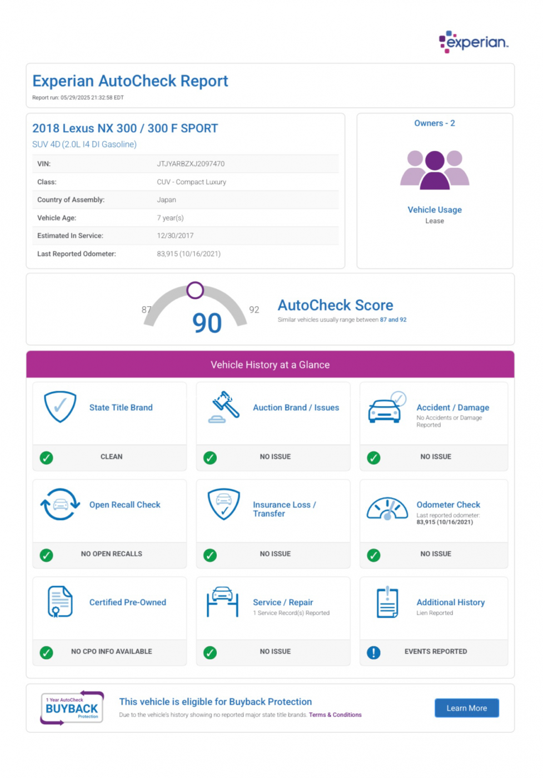Click the 'Lease' usage text
543x778 pixels.
click(435, 221)
